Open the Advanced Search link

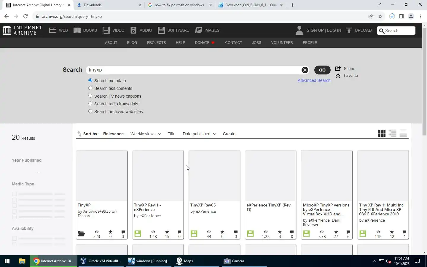pos(314,80)
